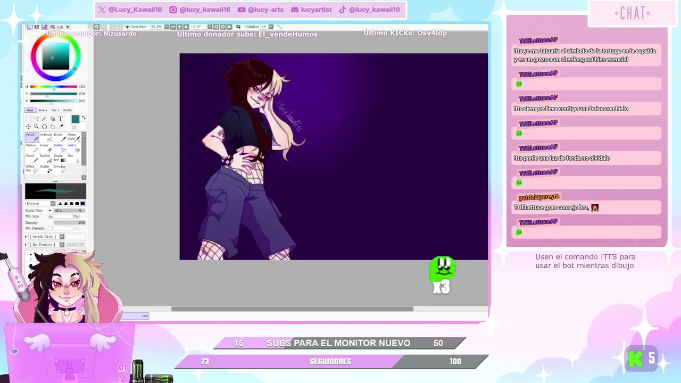The image size is (681, 383).
Task: Open the rotation angle dropdown
Action: pos(210,27)
